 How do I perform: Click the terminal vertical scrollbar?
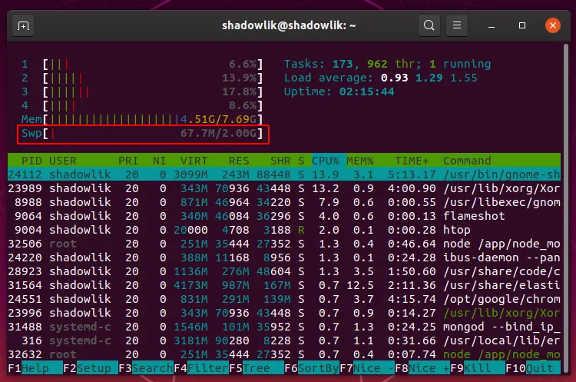(565, 208)
